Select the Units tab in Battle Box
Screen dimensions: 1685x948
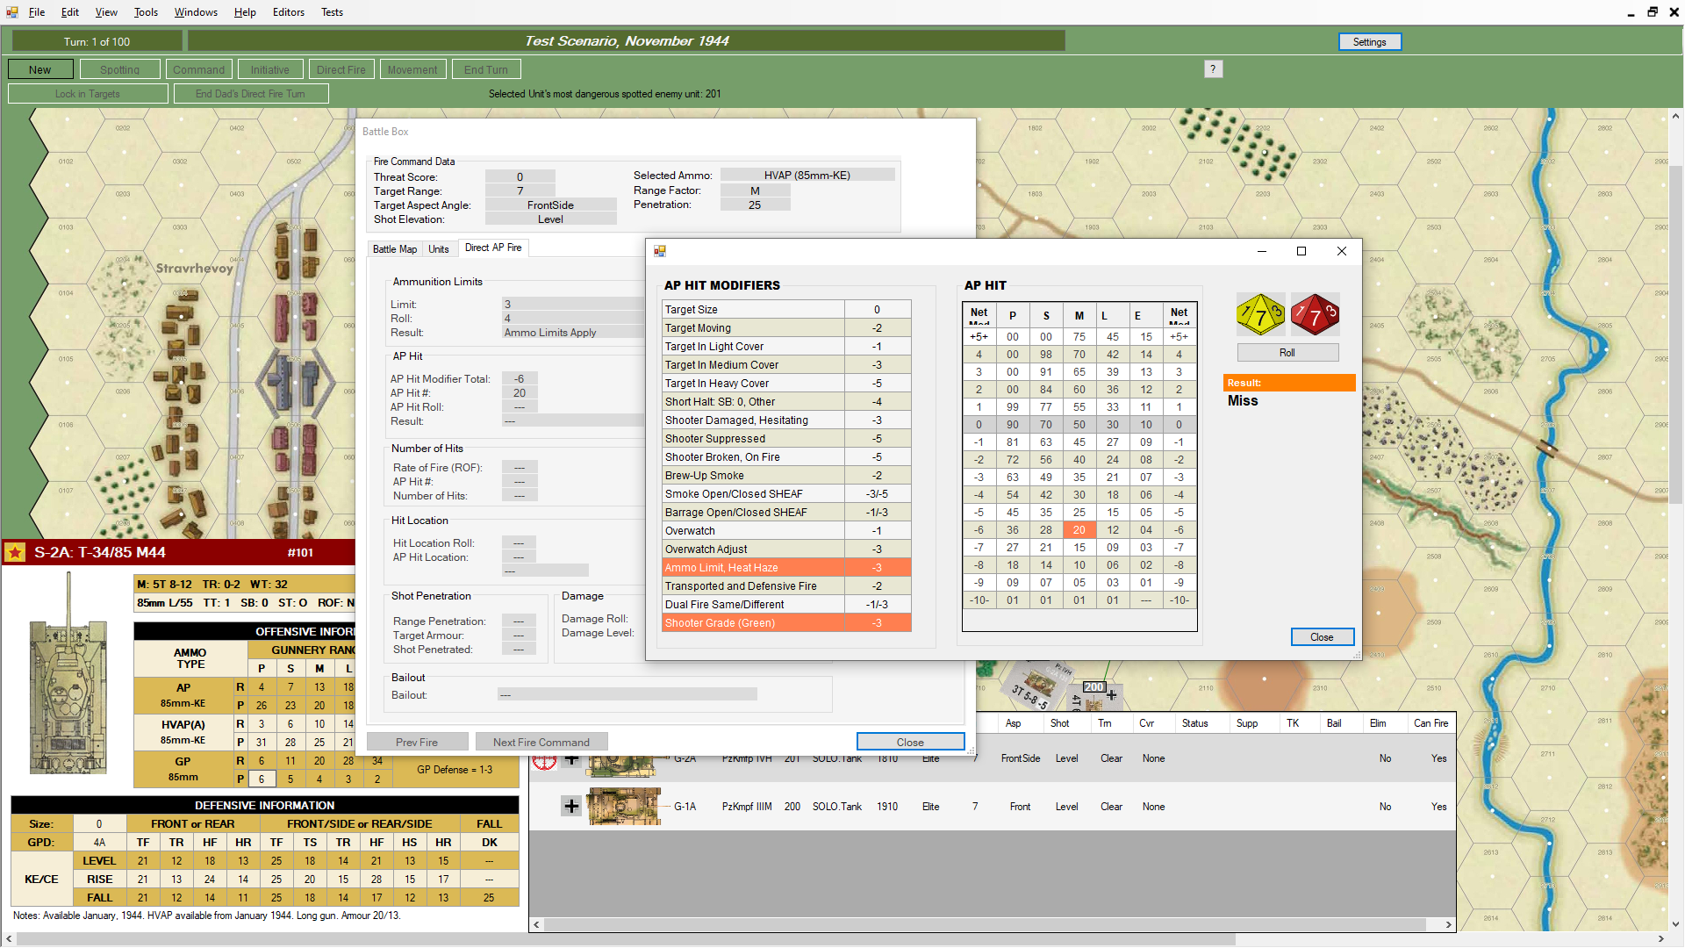coord(438,249)
